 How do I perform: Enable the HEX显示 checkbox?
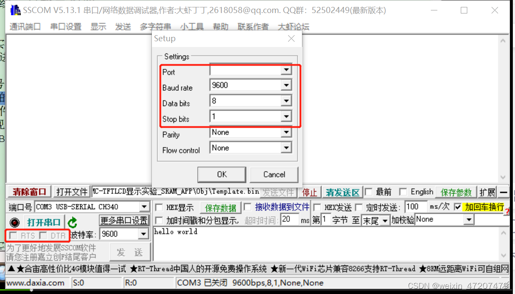(159, 207)
